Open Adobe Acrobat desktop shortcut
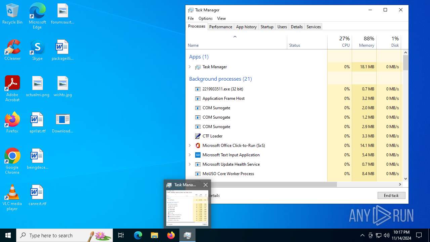The height and width of the screenshot is (242, 430). pos(12,89)
